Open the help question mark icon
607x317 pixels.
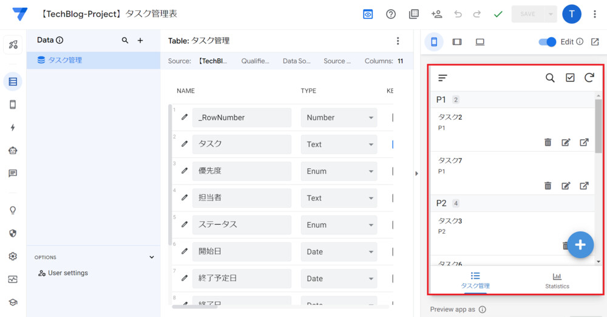391,14
